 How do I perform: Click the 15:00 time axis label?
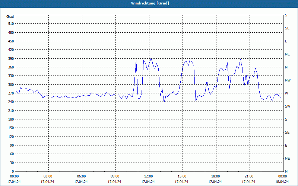183,176
